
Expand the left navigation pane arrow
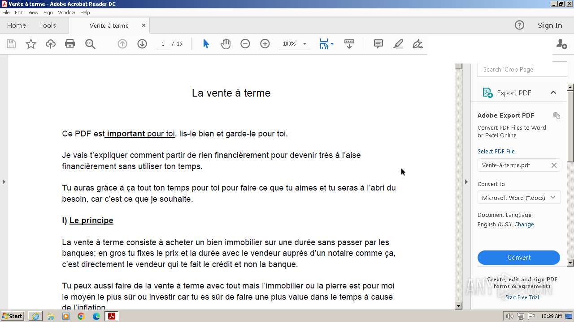click(4, 182)
